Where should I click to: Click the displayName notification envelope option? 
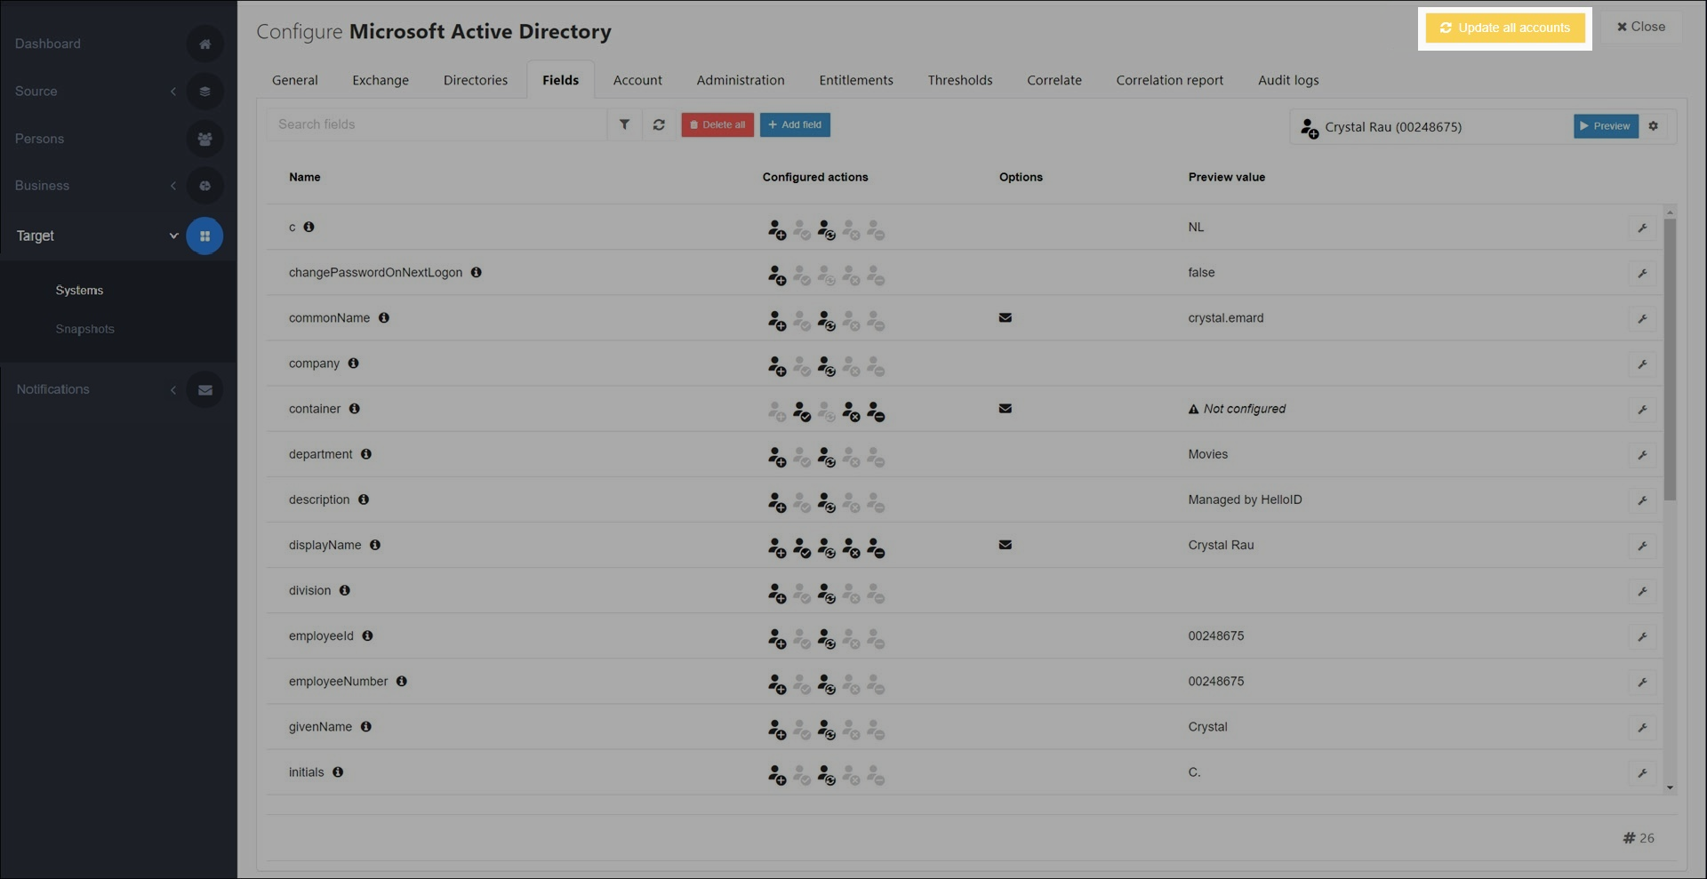(1005, 545)
